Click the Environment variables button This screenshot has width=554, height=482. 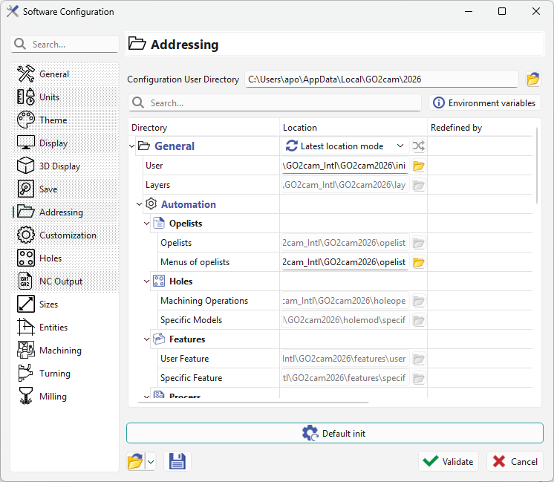tap(484, 103)
